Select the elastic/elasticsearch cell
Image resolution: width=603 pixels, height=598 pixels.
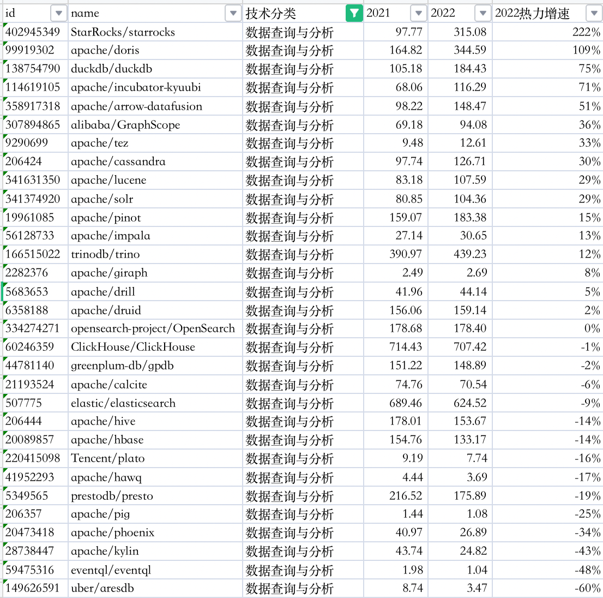point(123,403)
